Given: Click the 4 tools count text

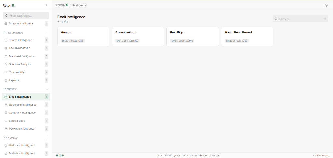Looking at the screenshot, I should tap(63, 22).
